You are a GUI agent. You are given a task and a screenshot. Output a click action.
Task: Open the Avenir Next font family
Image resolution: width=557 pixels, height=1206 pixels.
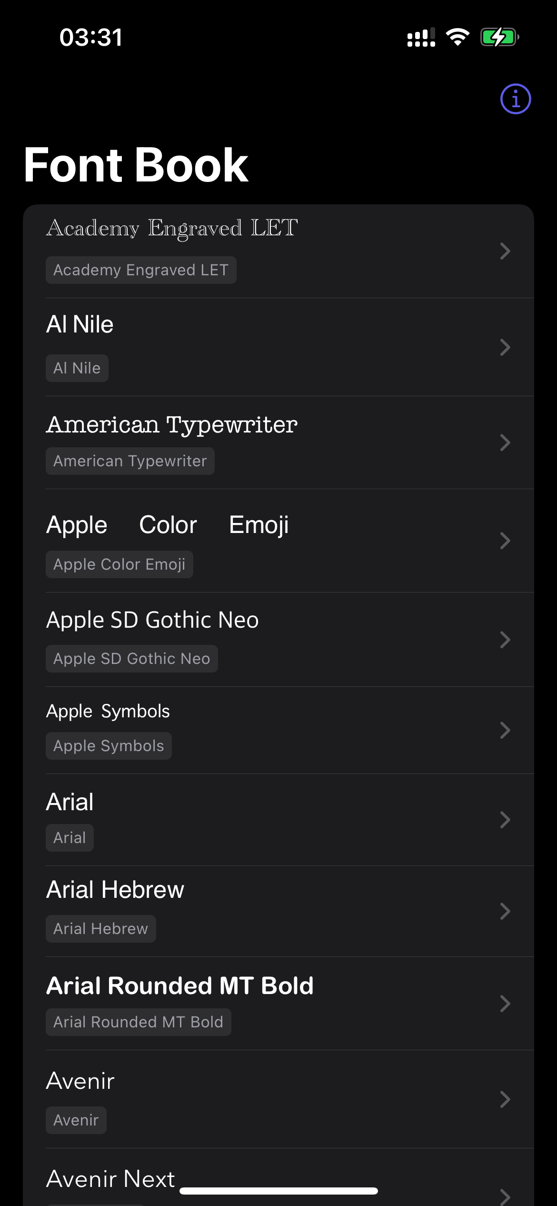pos(110,1179)
